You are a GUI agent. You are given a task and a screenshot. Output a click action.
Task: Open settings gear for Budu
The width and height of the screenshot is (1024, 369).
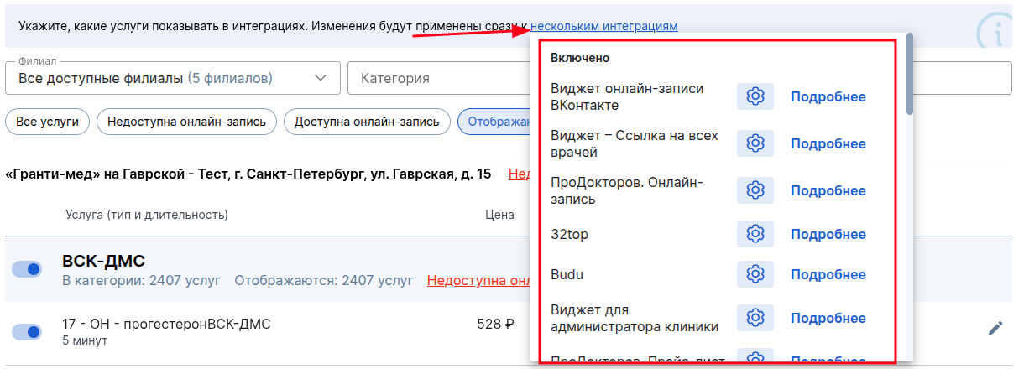[755, 274]
